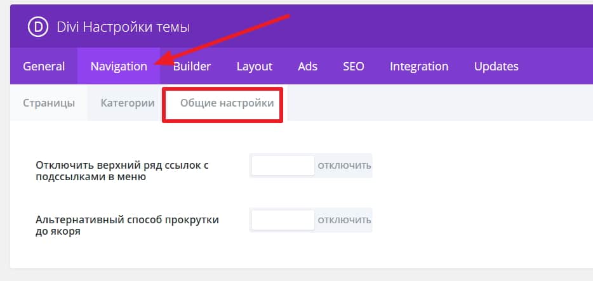The height and width of the screenshot is (281, 593).
Task: Open the Категории sub-tab
Action: pos(128,103)
